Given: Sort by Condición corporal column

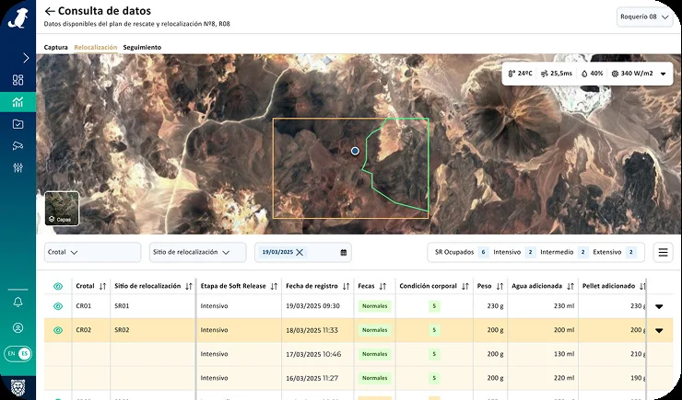Looking at the screenshot, I should (x=465, y=286).
